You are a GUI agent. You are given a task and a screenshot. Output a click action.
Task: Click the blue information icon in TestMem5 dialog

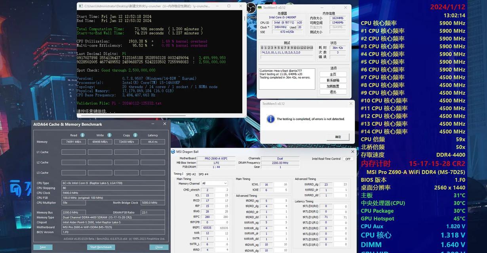tap(271, 119)
